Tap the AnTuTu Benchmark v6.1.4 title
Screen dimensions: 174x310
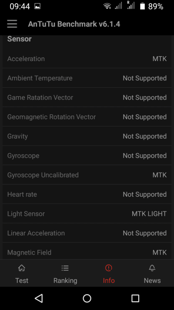(74, 24)
